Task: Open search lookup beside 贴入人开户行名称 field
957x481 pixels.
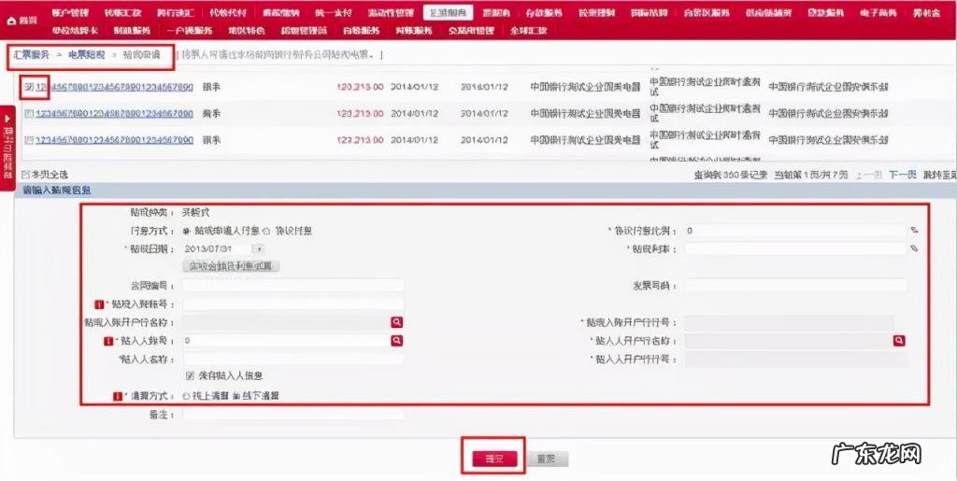Action: [x=898, y=341]
